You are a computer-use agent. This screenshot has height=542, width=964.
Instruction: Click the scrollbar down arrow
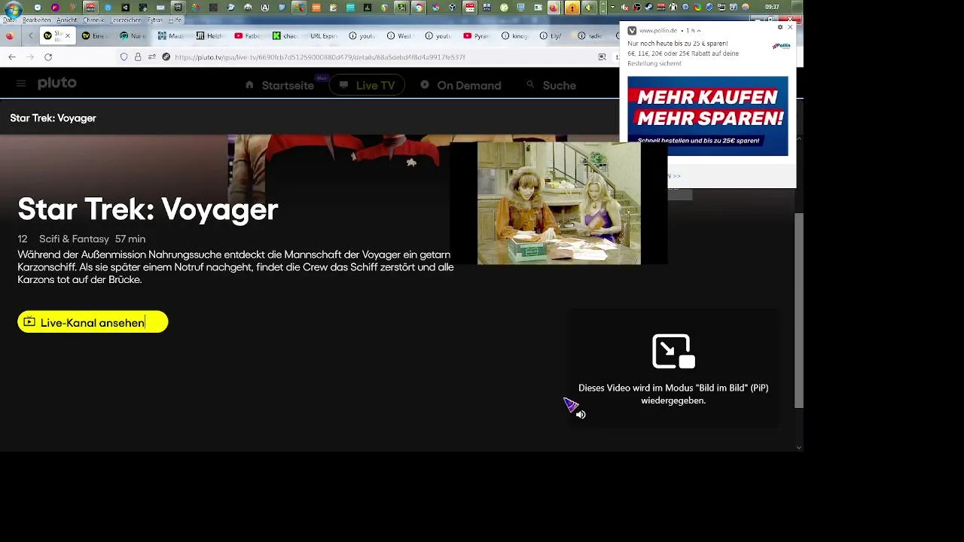tap(799, 446)
